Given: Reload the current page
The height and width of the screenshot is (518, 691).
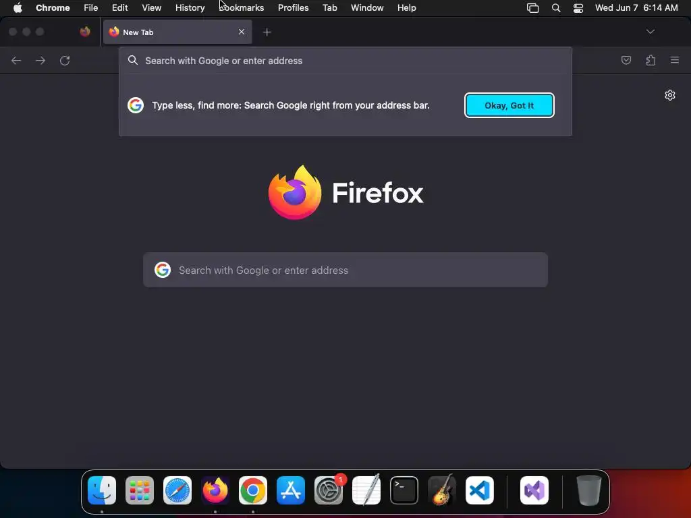Looking at the screenshot, I should click(65, 60).
